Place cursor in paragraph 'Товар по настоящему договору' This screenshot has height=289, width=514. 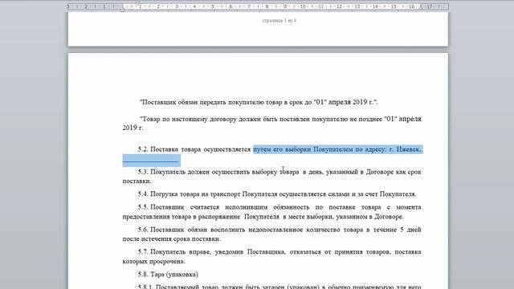coord(271,123)
